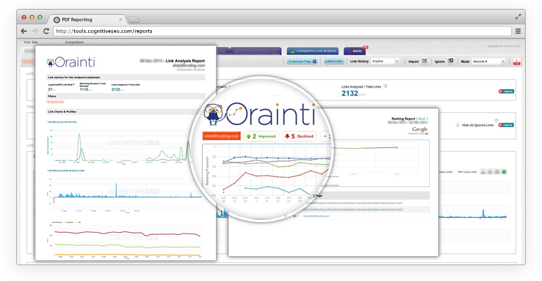542x281 pixels.
Task: Close the PDF Reporting browser tab
Action: (x=120, y=20)
